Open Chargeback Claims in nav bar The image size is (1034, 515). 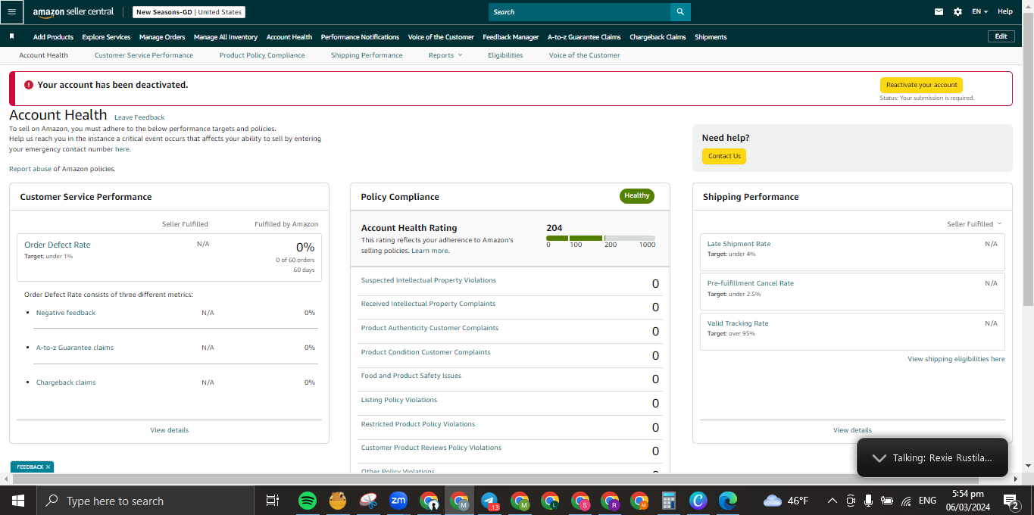click(658, 37)
